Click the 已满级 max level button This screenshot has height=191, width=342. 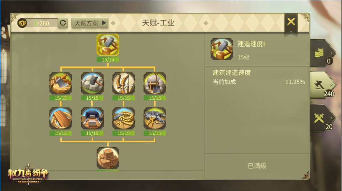(x=257, y=166)
